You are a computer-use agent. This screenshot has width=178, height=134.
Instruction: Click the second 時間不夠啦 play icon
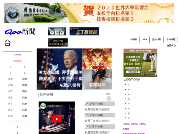(86, 114)
